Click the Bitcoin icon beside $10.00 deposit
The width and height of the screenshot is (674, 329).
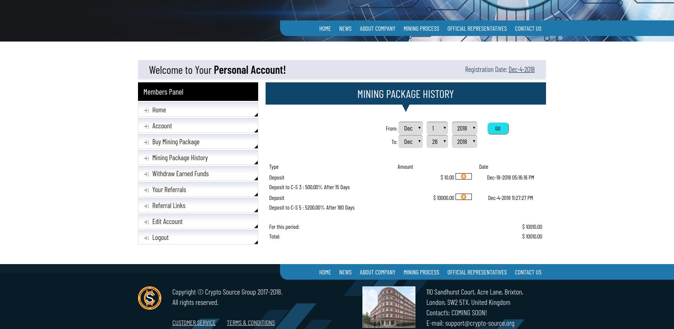coord(463,177)
